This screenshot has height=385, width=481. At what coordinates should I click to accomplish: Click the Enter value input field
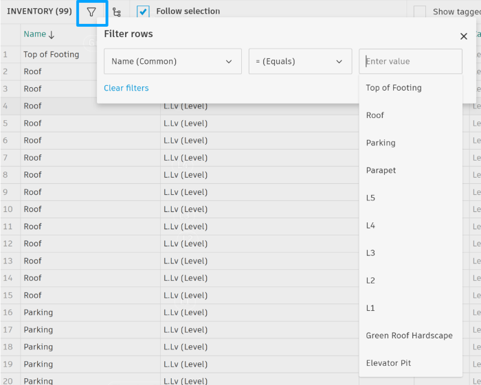[410, 61]
